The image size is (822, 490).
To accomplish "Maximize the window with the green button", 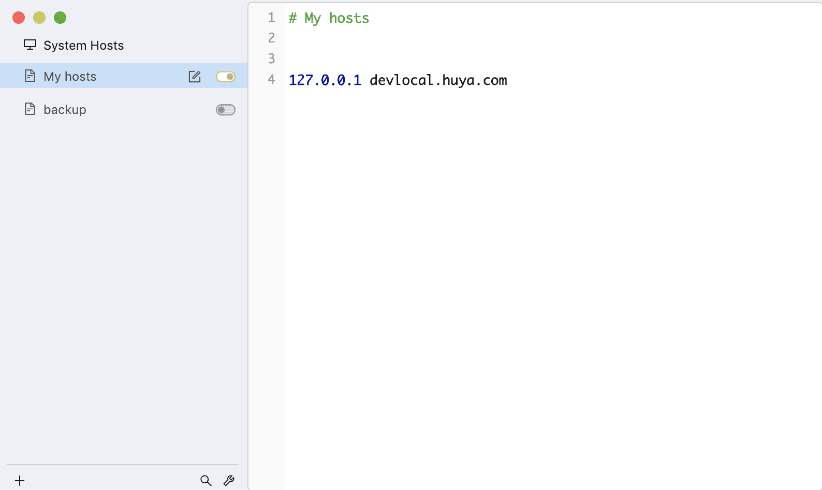I will coord(60,18).
